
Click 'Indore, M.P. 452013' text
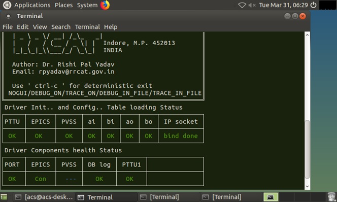coord(139,43)
